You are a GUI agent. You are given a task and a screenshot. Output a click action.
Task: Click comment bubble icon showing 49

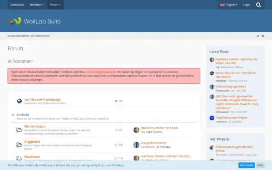(117, 130)
